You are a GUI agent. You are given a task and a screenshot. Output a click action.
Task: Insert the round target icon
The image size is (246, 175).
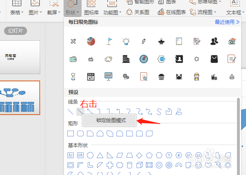(x=144, y=59)
